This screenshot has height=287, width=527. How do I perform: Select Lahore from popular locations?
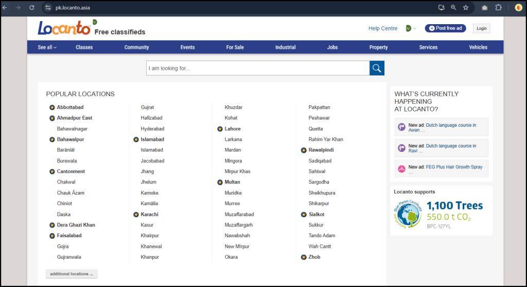[233, 129]
